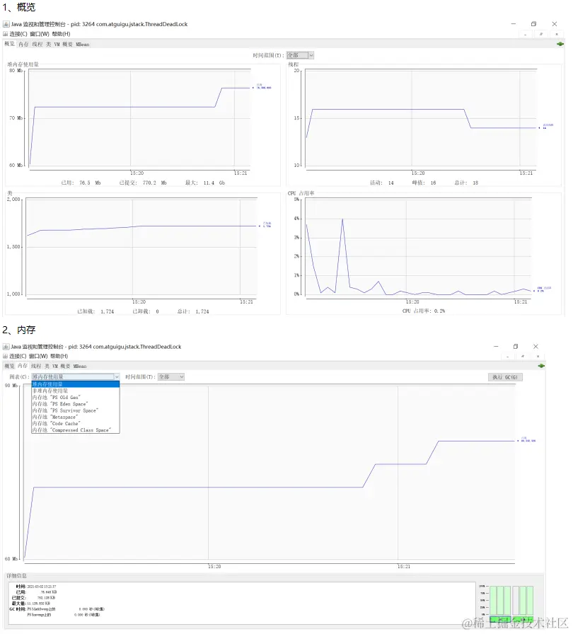
Task: Open 连接(C) menu in the upper window
Action: [18, 34]
